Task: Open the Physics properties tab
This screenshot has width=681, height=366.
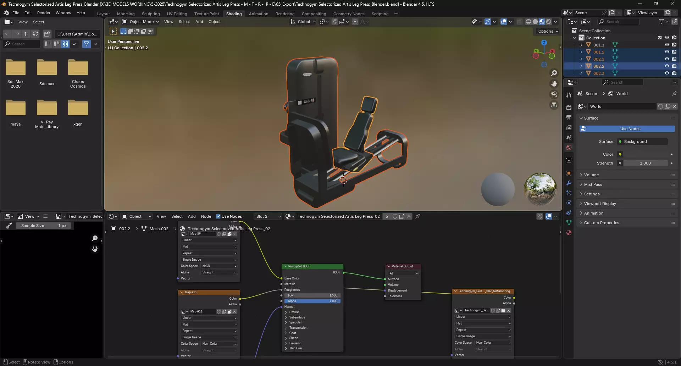Action: click(569, 203)
